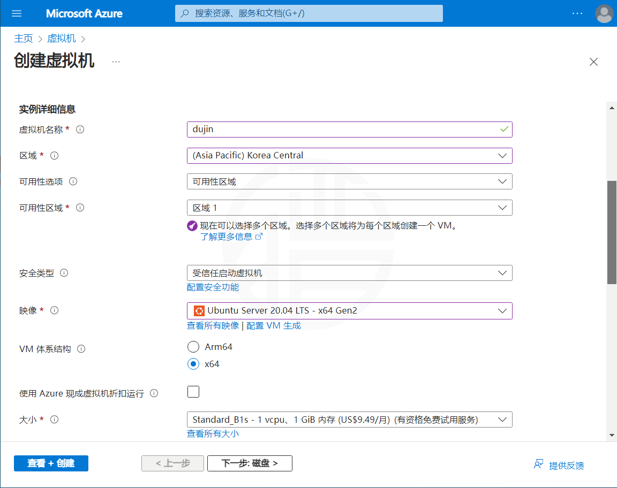Open the 查看所有大小 link

(x=213, y=434)
